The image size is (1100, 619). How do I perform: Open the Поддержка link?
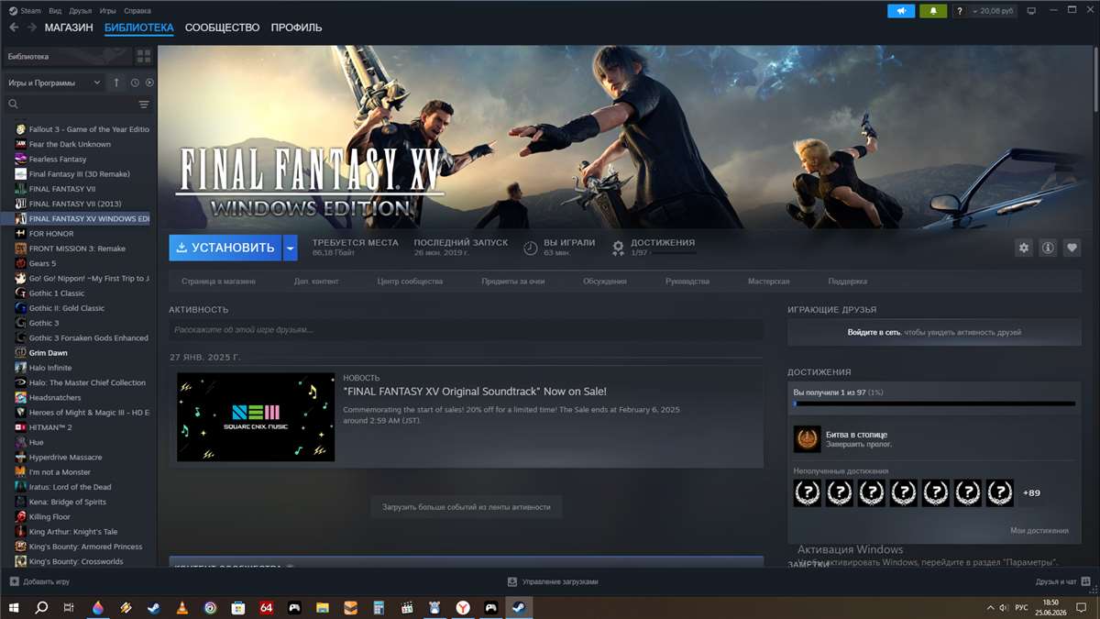pos(848,282)
